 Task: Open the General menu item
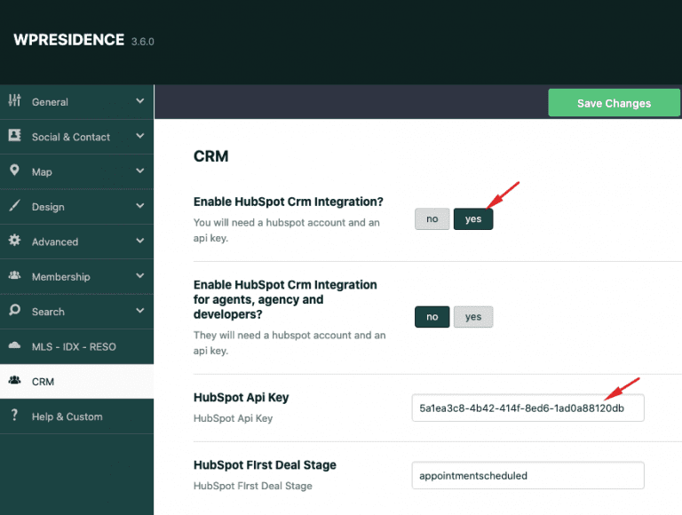76,102
